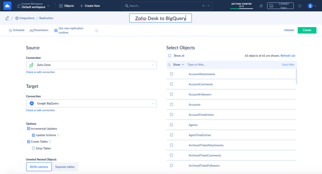The height and width of the screenshot is (174, 322).
Task: Click the home breadcrumb icon
Action: 8,18
